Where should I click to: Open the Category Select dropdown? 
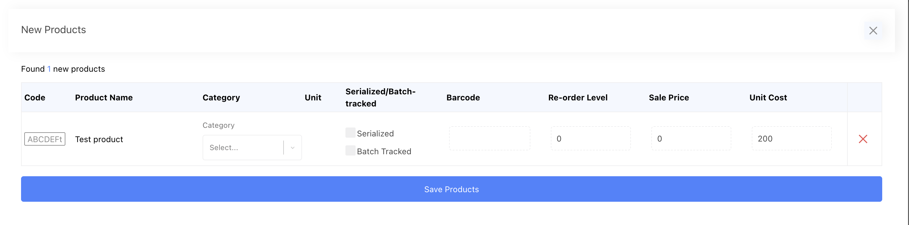click(x=243, y=148)
